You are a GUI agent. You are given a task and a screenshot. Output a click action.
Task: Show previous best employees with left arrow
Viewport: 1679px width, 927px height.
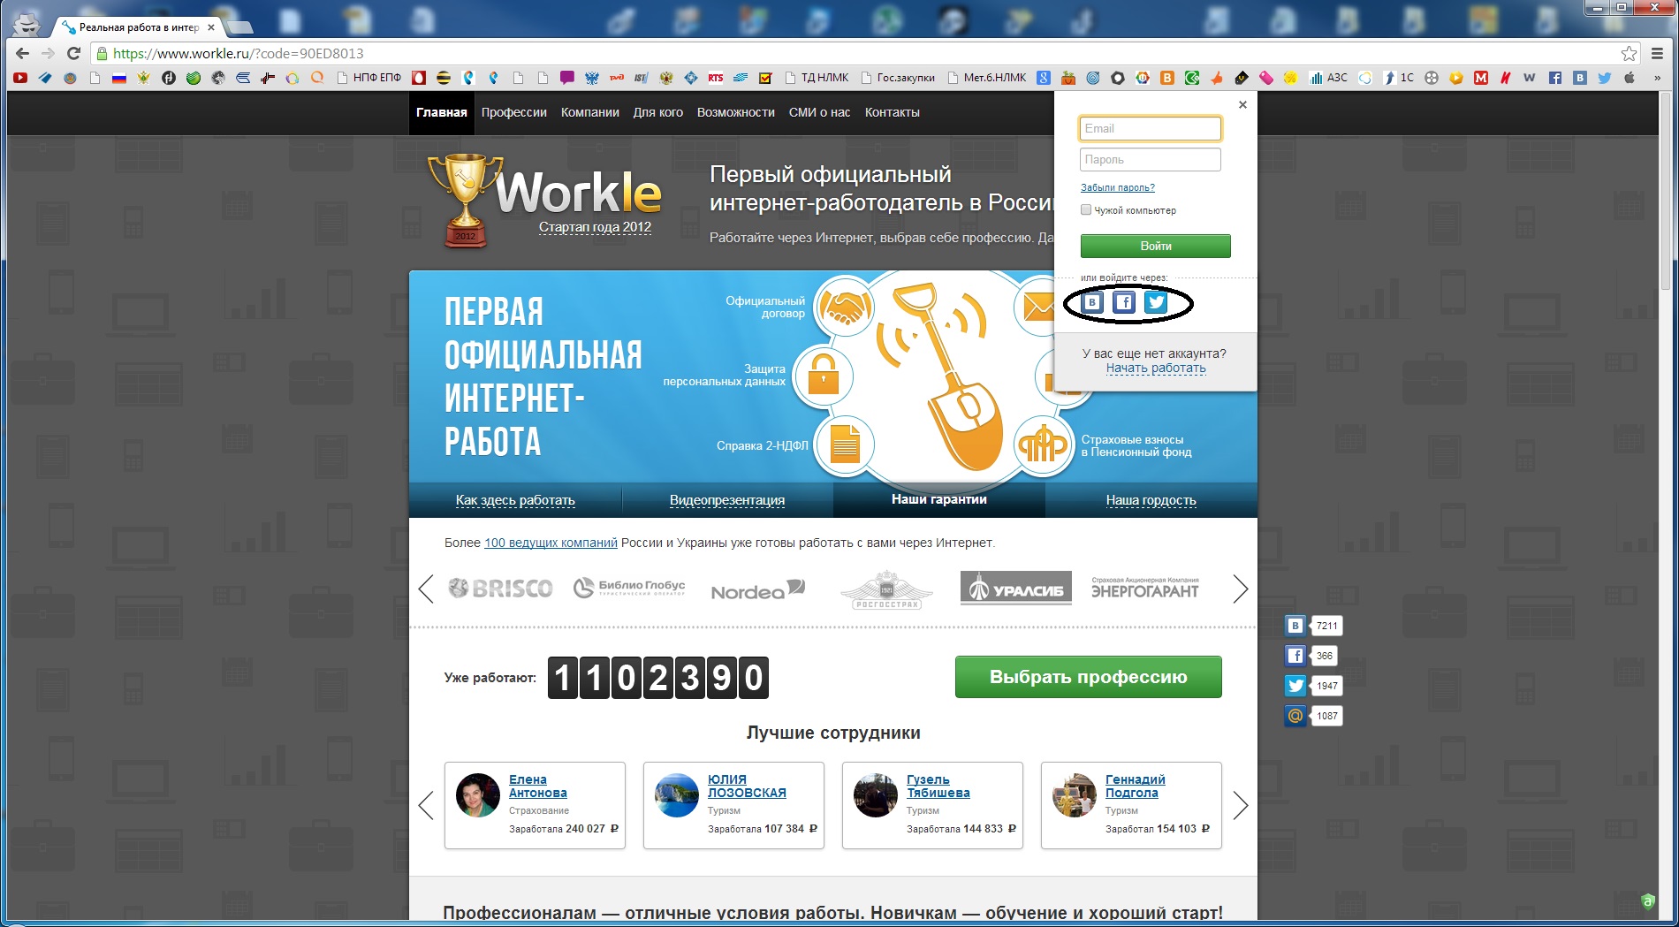point(426,805)
